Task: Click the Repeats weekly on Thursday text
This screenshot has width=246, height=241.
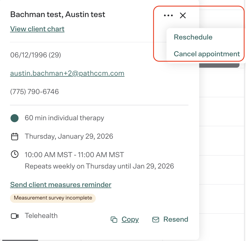Action: pyautogui.click(x=99, y=166)
